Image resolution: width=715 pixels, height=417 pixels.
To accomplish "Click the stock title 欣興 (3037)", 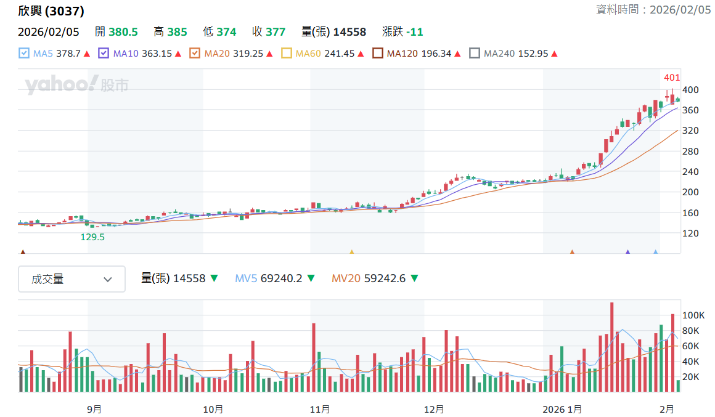I will [x=51, y=11].
